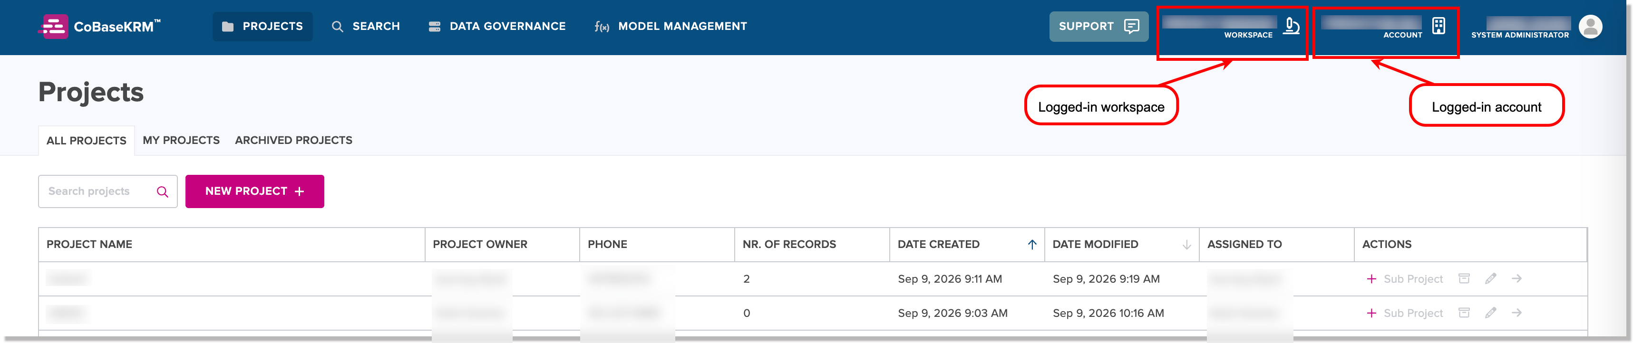This screenshot has height=343, width=1633.
Task: Create a project with New Project button
Action: (x=255, y=191)
